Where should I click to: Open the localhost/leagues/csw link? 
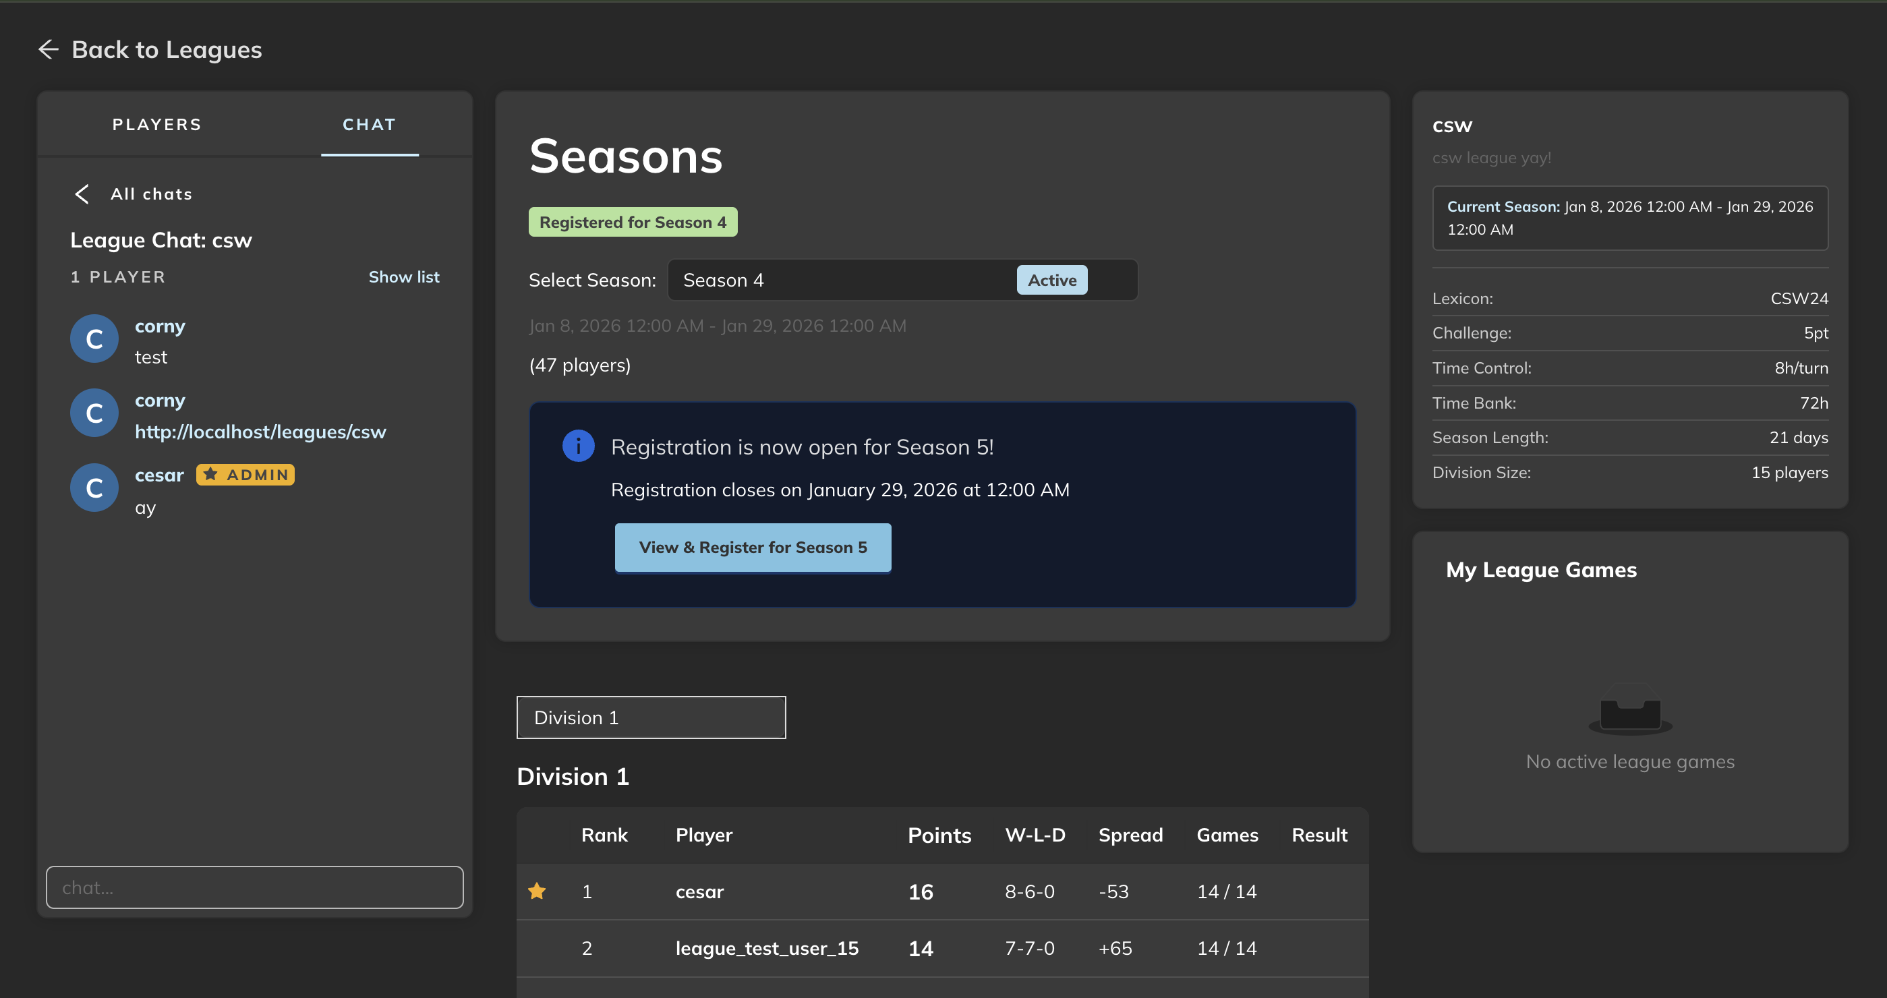(x=260, y=432)
